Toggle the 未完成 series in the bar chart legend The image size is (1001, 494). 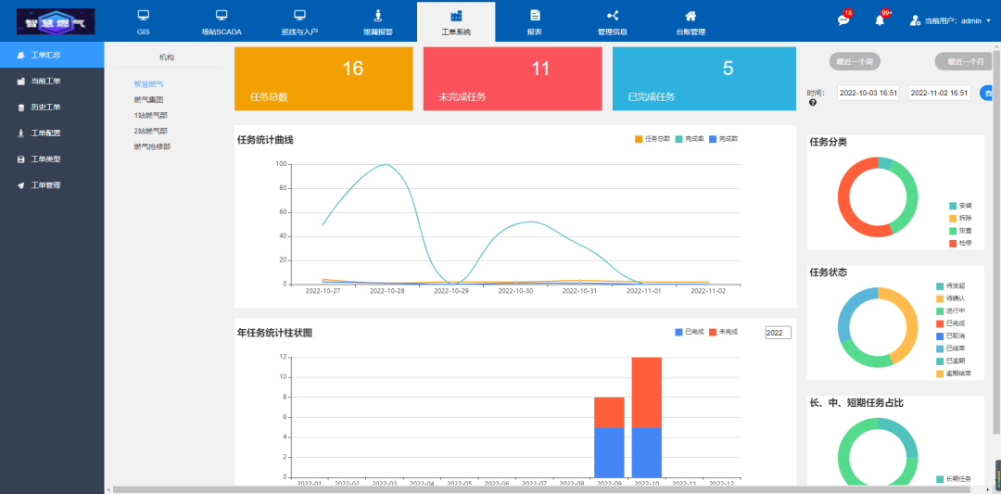(723, 332)
